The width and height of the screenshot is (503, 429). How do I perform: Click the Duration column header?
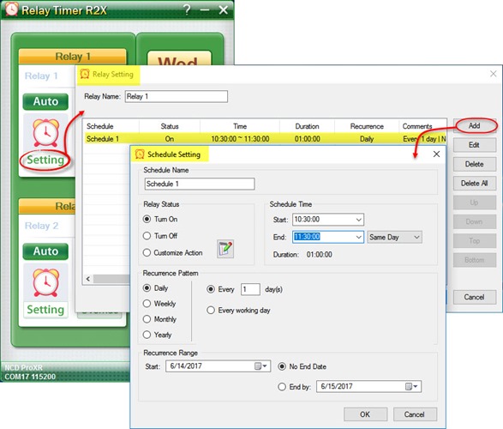(x=307, y=126)
